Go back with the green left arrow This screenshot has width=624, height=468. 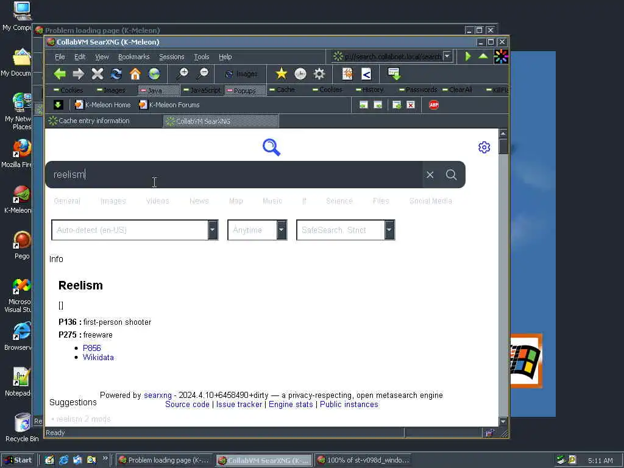60,74
